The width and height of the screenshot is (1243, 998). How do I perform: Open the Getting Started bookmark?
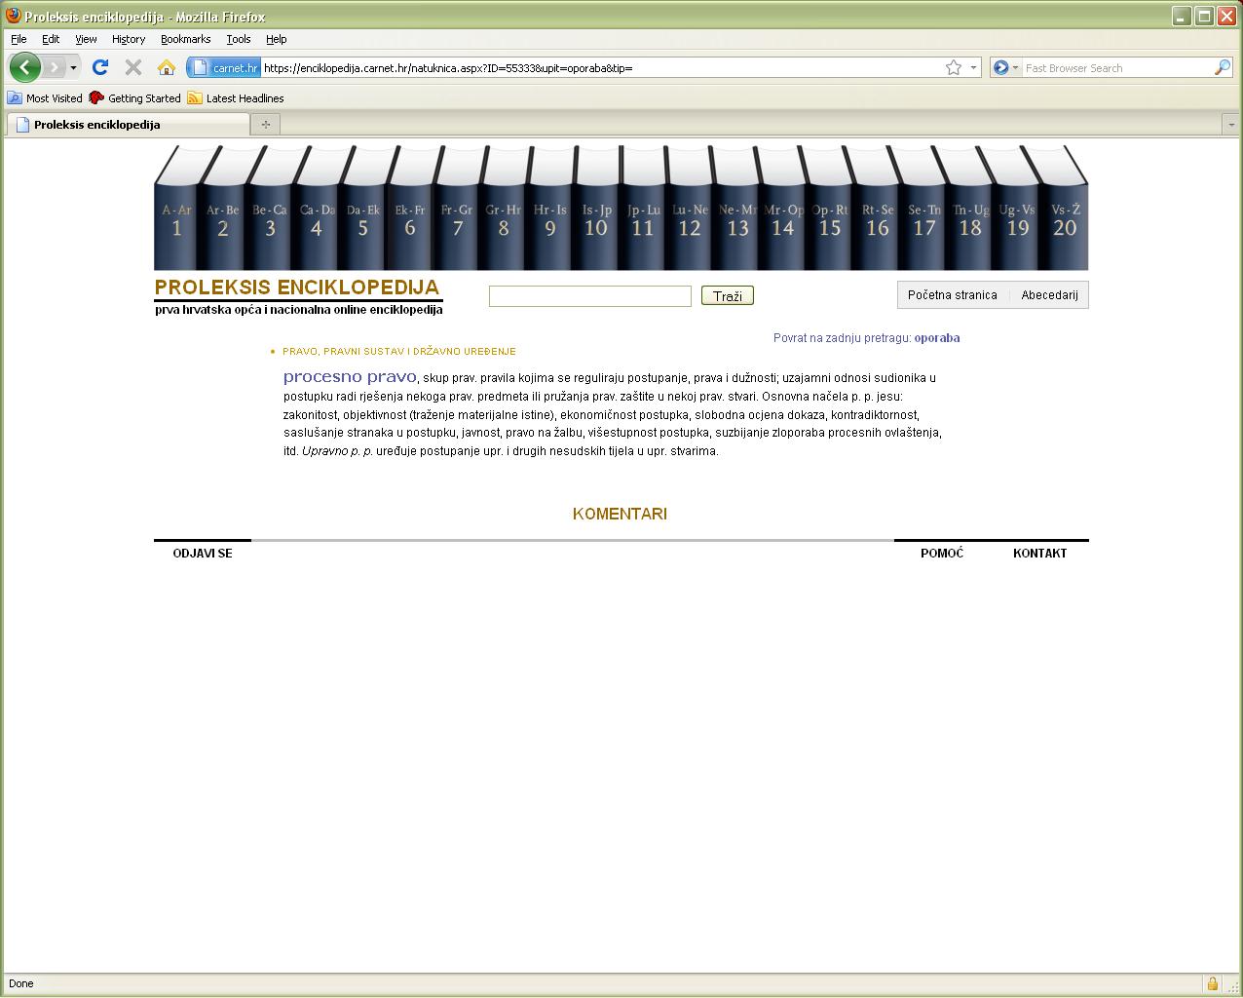[134, 97]
